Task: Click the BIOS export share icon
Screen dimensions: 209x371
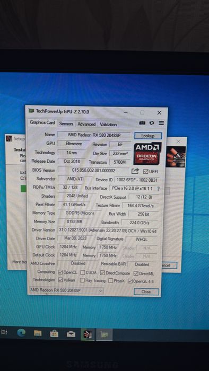Action: tap(135, 171)
